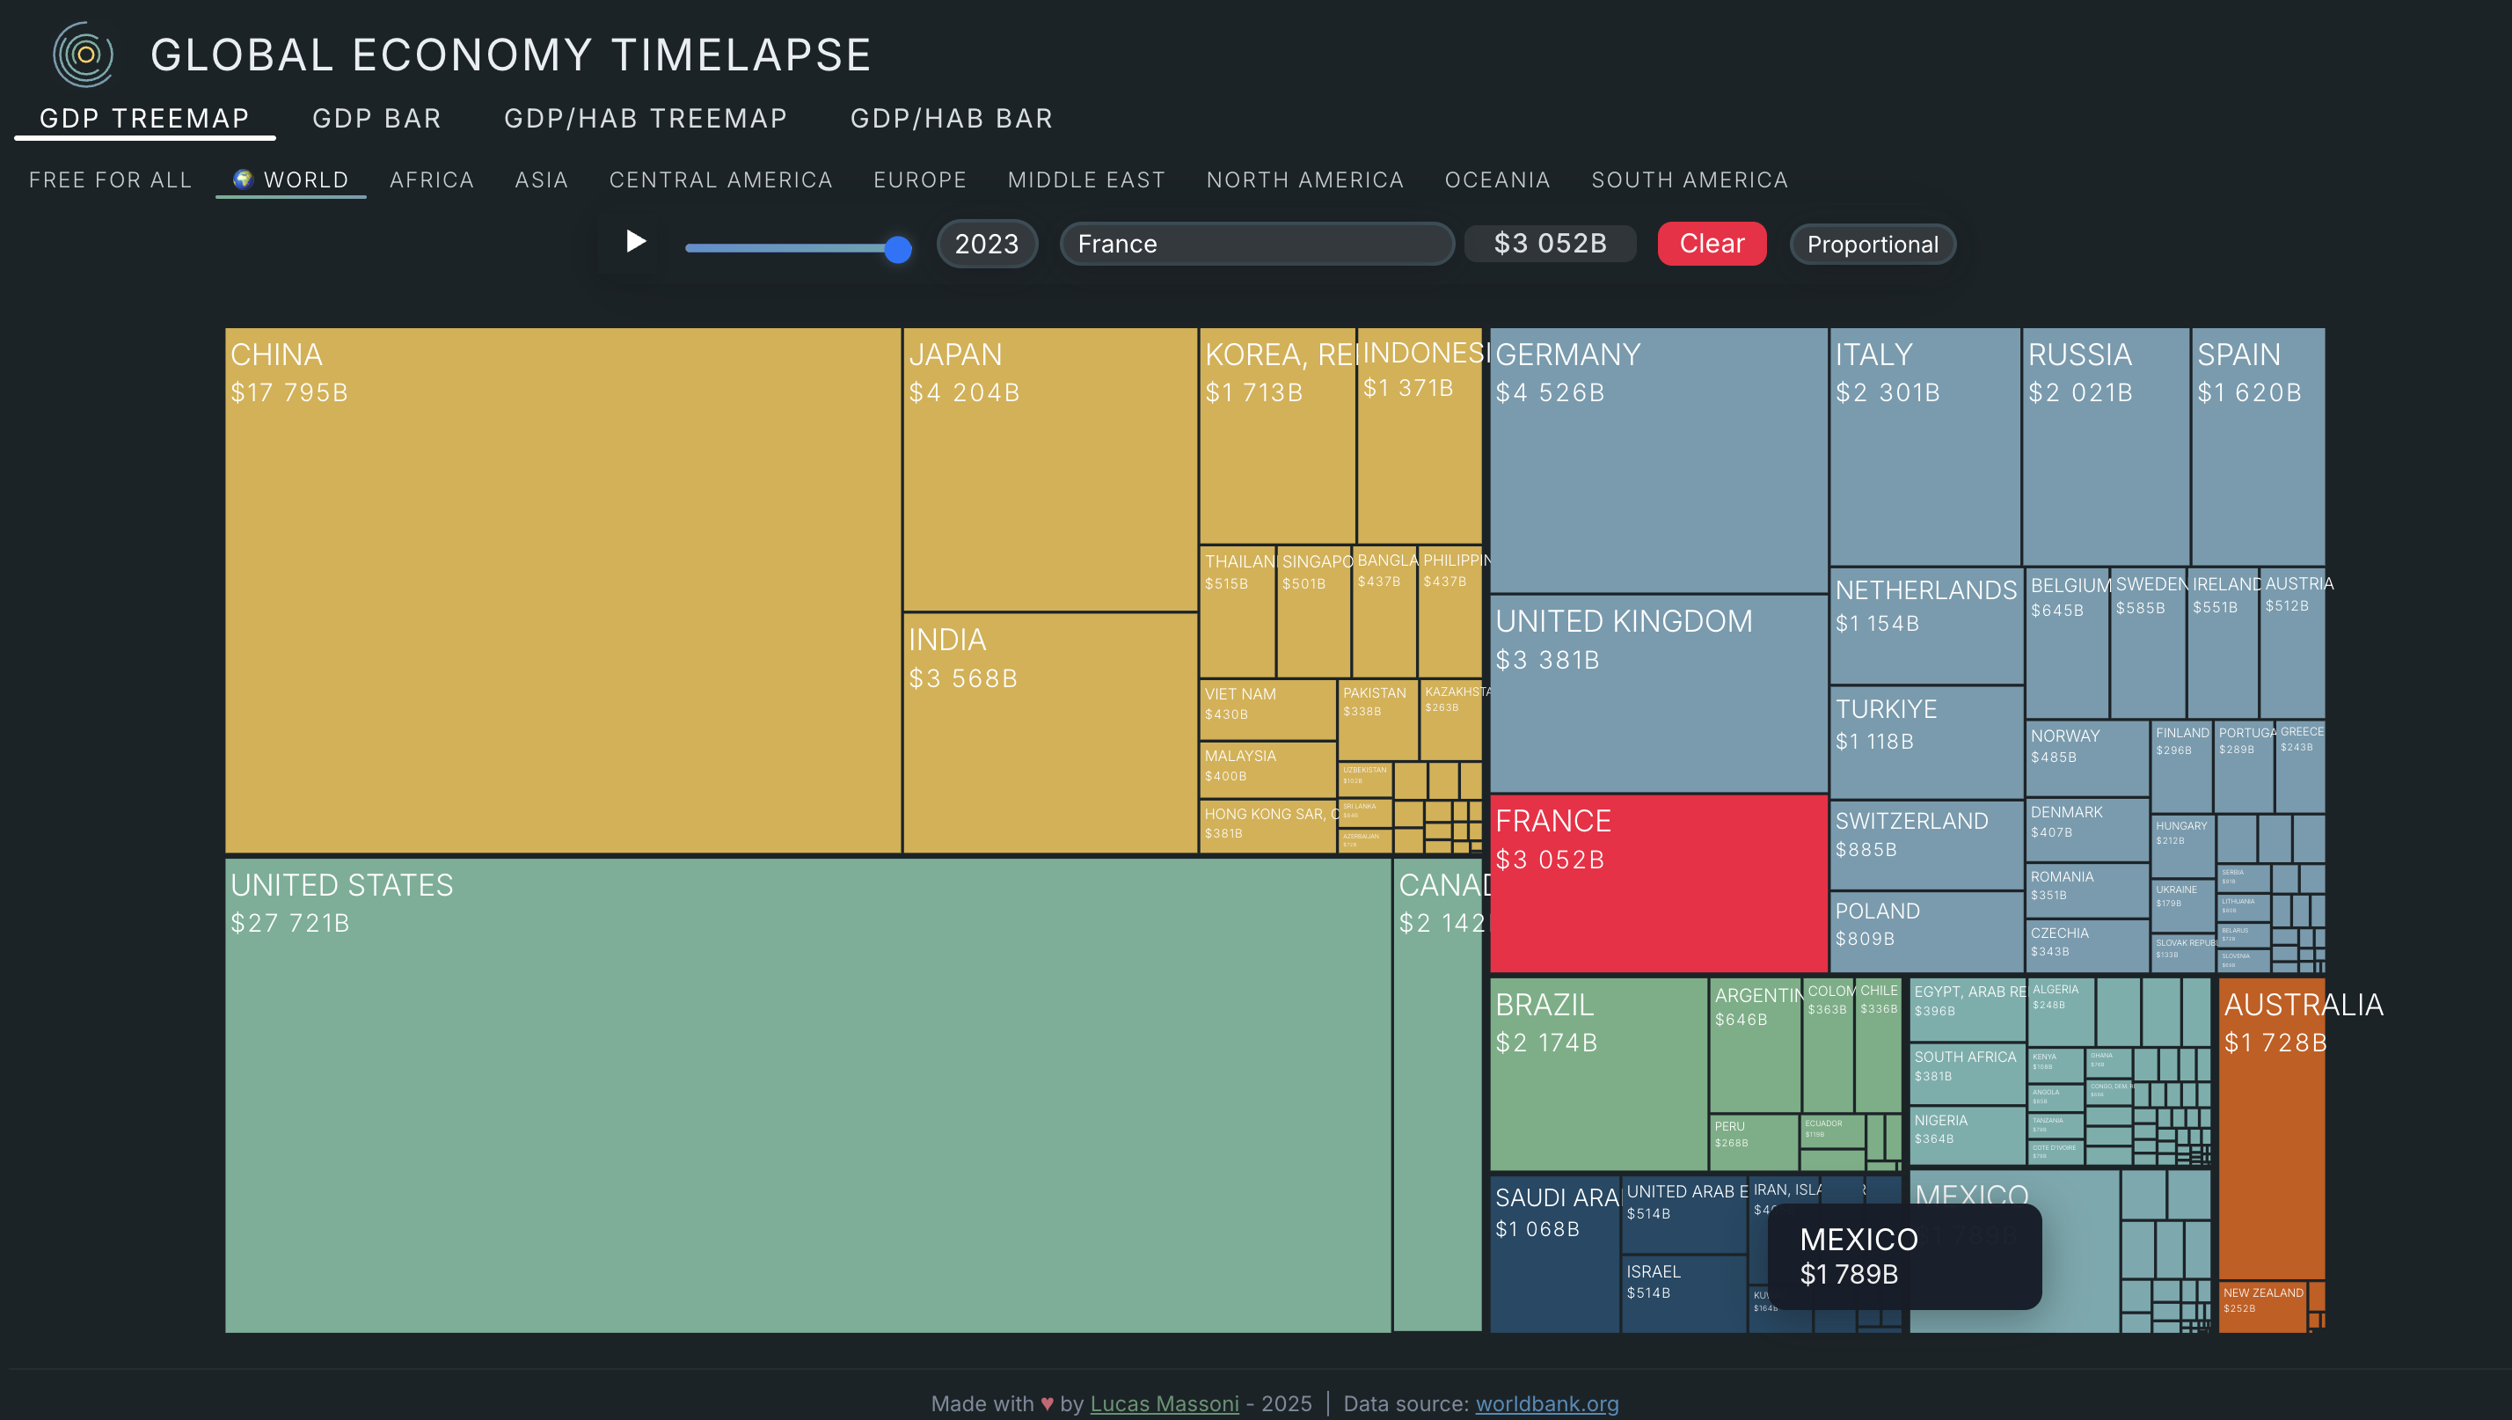Choose the South America region filter
Viewport: 2512px width, 1420px height.
[1689, 180]
